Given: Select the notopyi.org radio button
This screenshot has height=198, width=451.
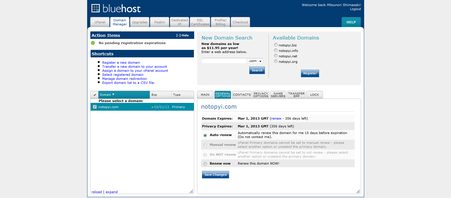Looking at the screenshot, I should click(x=276, y=61).
